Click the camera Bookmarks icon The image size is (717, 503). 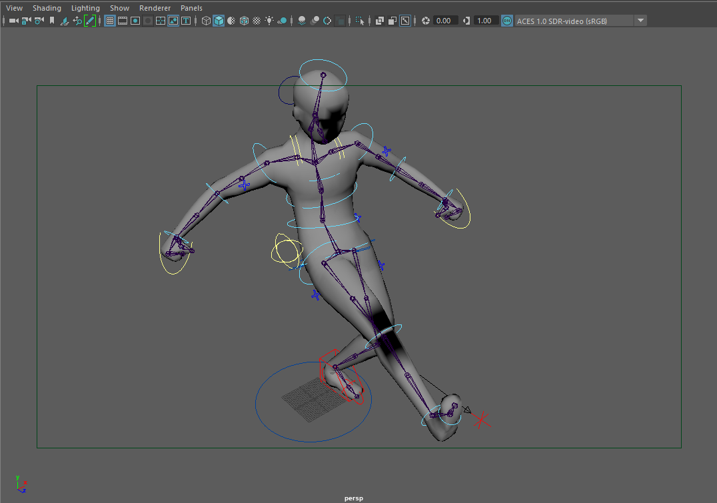pyautogui.click(x=52, y=21)
